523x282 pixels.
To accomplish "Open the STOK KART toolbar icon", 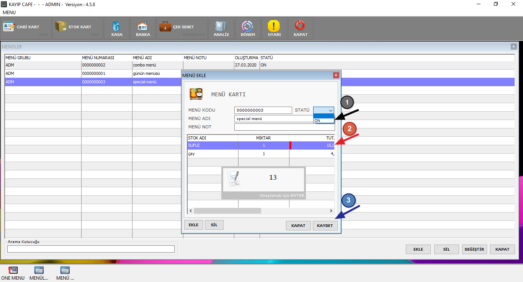I will 60,26.
